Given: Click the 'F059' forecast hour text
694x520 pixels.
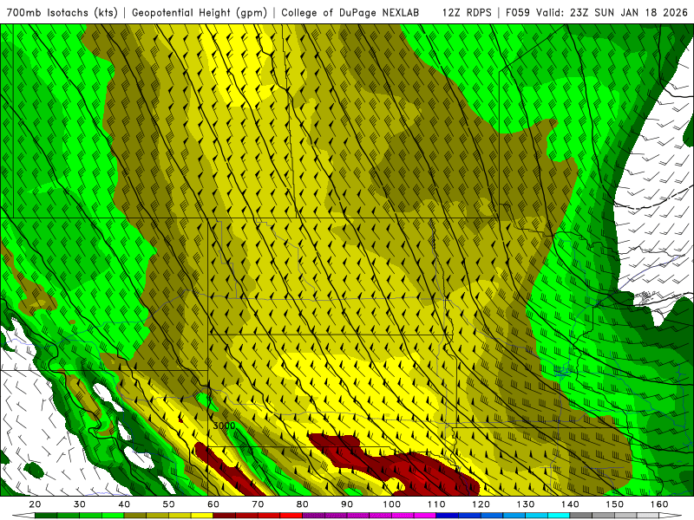Looking at the screenshot, I should (517, 12).
